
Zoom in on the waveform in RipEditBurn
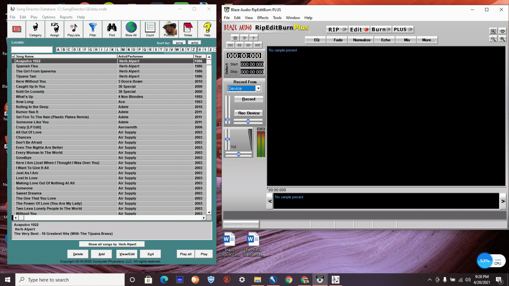(x=503, y=39)
